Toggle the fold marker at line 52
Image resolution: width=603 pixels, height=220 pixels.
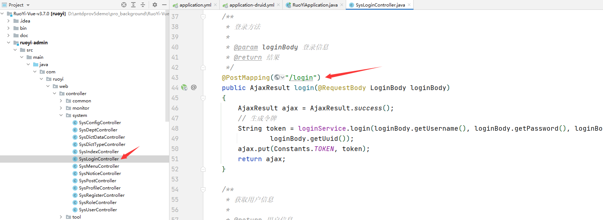coord(203,169)
